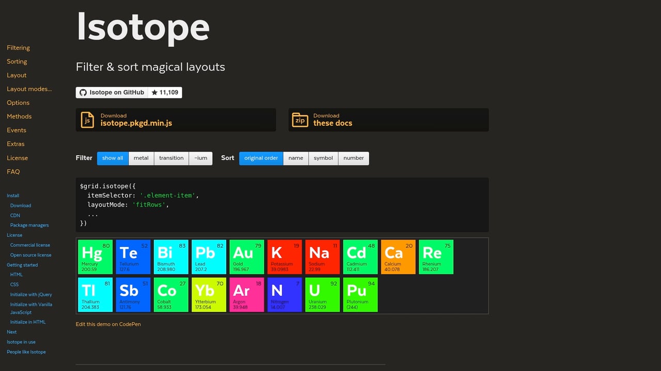The image size is (661, 371).
Task: Toggle the transition filter
Action: pos(171,158)
